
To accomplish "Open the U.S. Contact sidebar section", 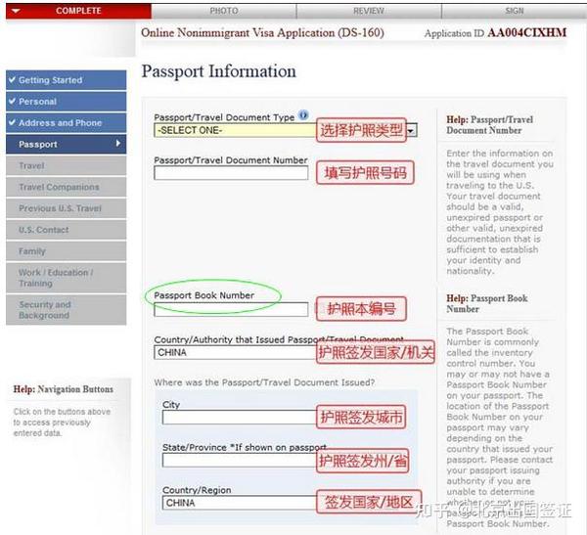I will coord(67,230).
